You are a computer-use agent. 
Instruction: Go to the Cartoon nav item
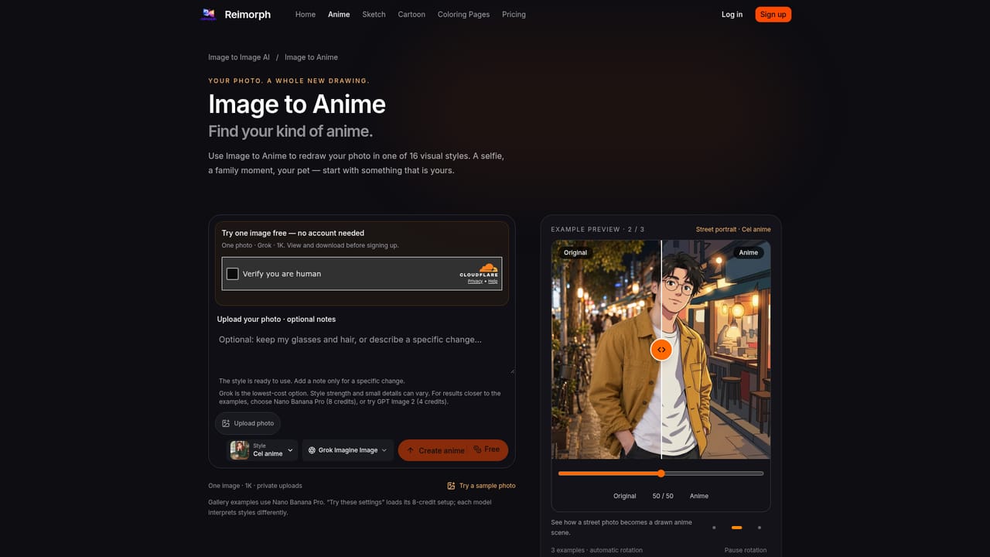[x=411, y=14]
